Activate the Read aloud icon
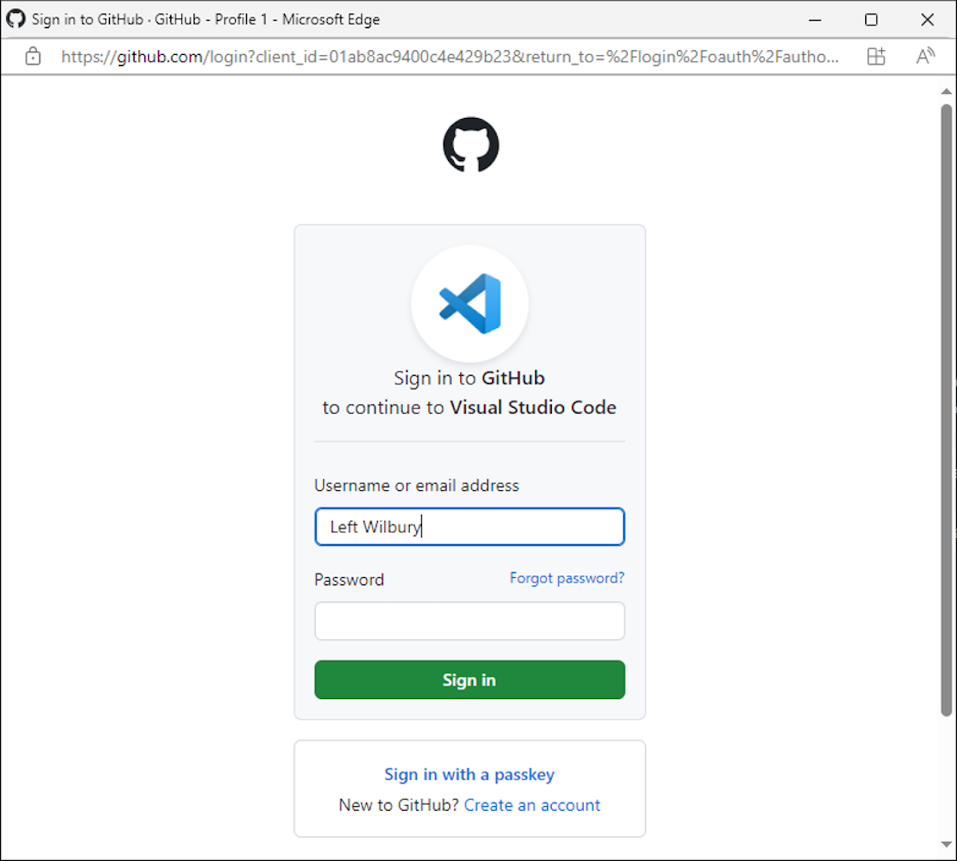Image resolution: width=957 pixels, height=861 pixels. (x=925, y=56)
